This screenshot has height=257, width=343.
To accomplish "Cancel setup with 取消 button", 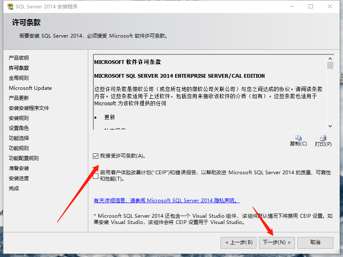I will tap(315, 242).
